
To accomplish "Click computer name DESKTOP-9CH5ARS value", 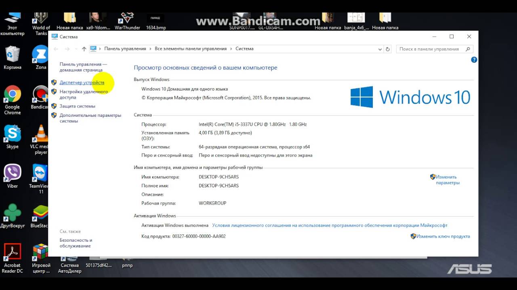I will [x=219, y=177].
